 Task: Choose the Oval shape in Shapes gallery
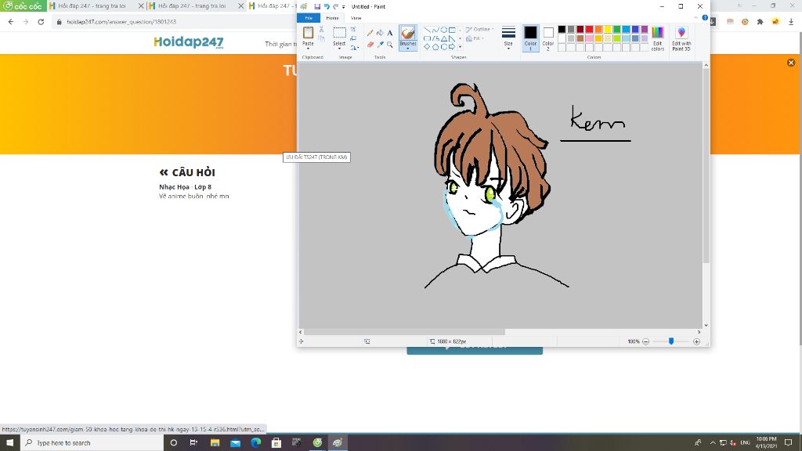pyautogui.click(x=444, y=31)
